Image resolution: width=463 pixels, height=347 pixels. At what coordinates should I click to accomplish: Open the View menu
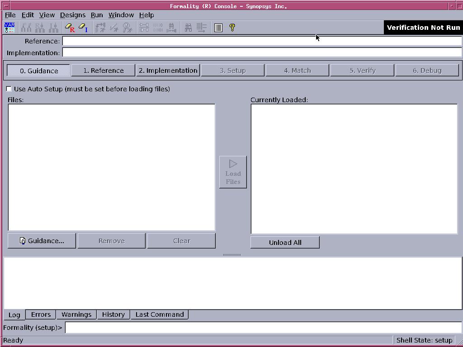47,15
